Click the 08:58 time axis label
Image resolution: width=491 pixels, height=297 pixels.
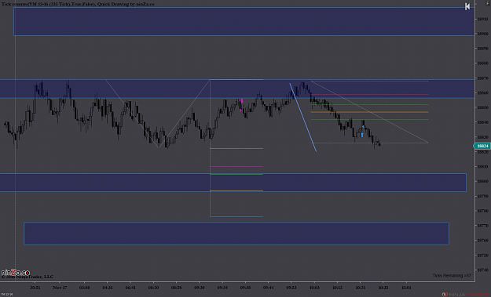click(176, 288)
